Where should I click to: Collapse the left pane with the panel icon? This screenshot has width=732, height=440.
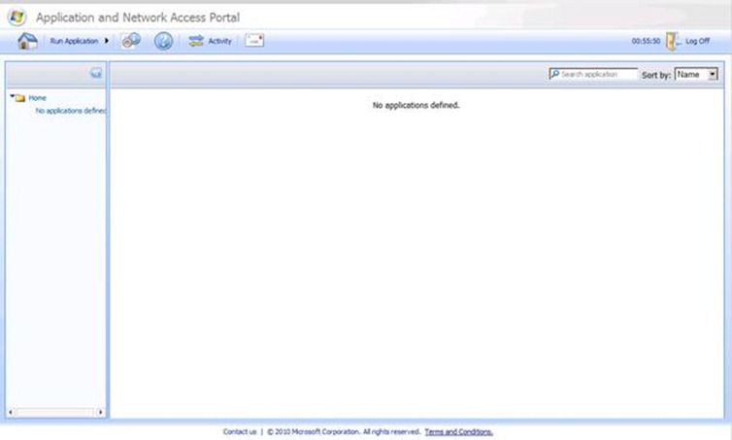(96, 73)
